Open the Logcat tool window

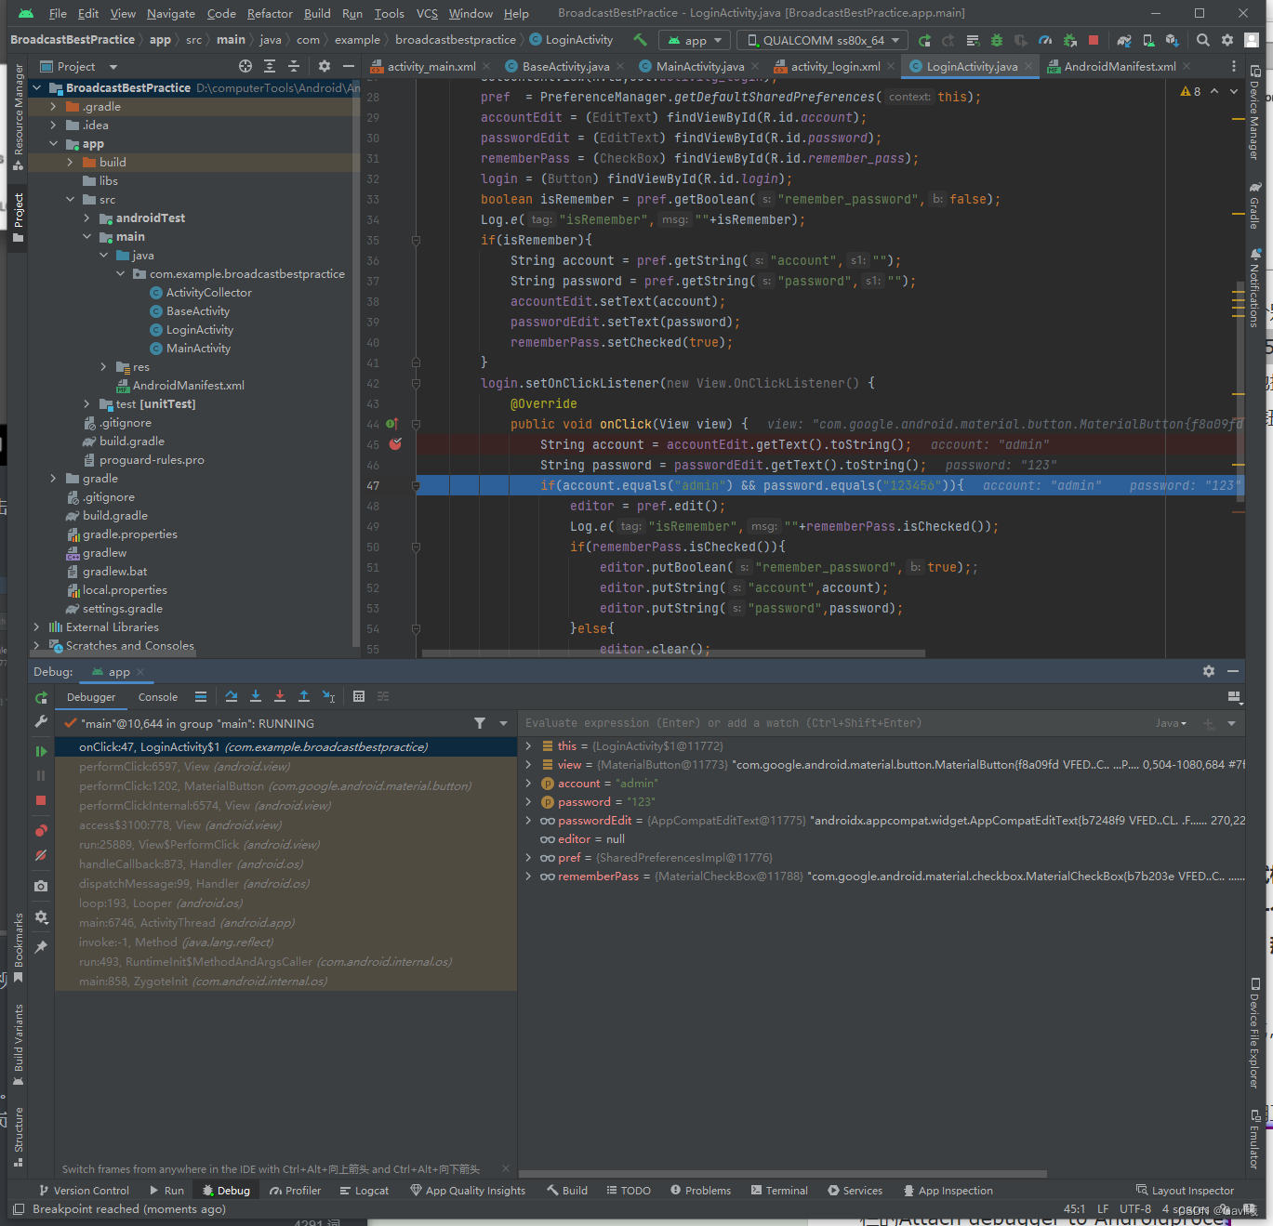pos(365,1191)
